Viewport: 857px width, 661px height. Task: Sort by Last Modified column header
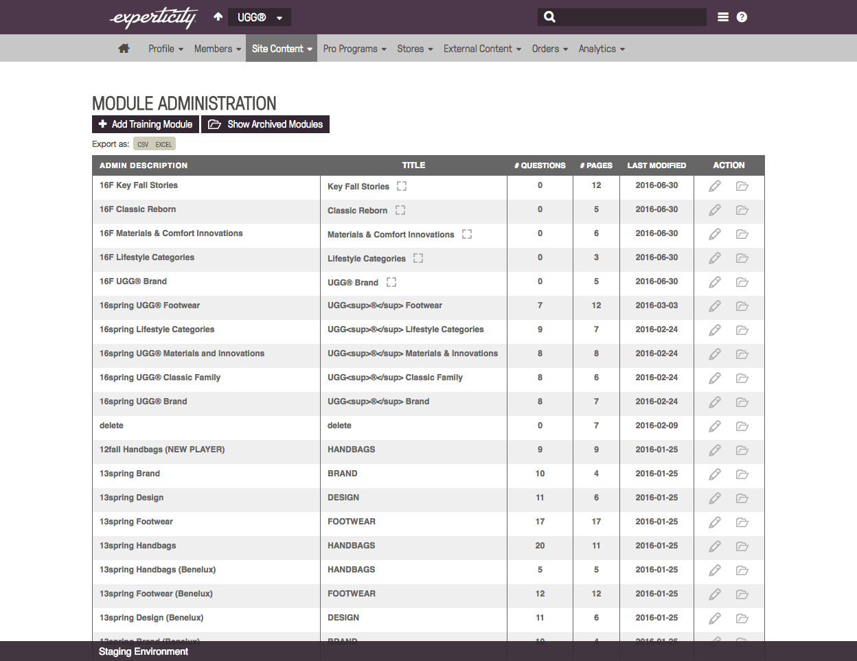tap(656, 165)
